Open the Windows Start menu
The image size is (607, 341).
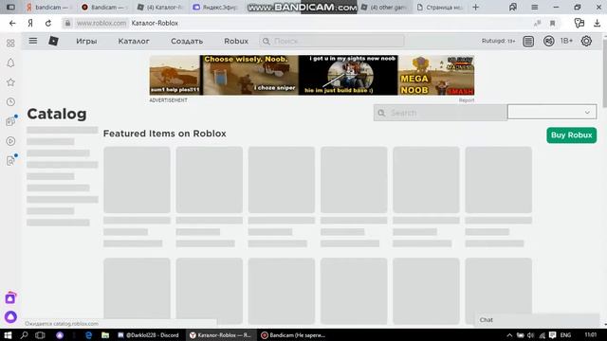click(8, 335)
